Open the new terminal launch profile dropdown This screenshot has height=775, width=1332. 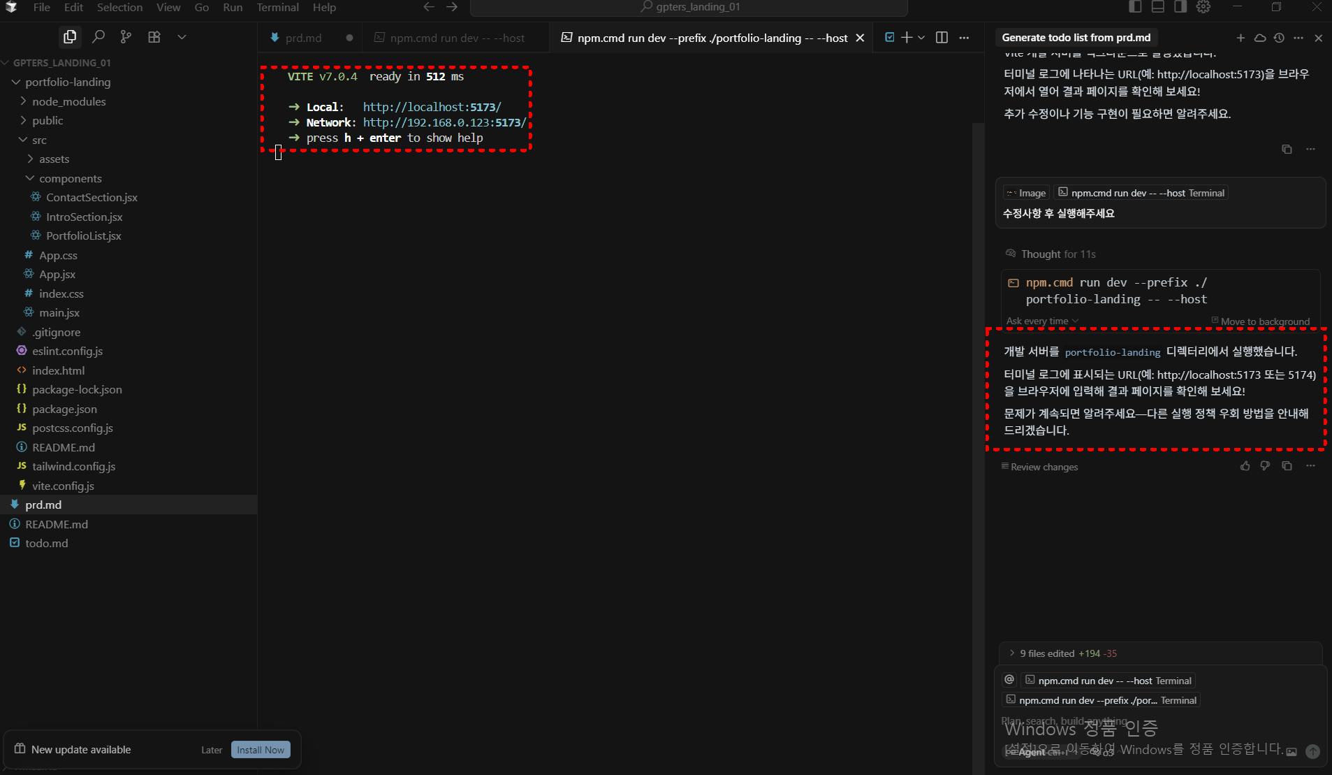coord(921,38)
